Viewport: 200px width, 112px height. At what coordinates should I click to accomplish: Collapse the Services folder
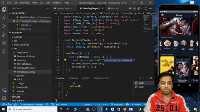coord(19,76)
